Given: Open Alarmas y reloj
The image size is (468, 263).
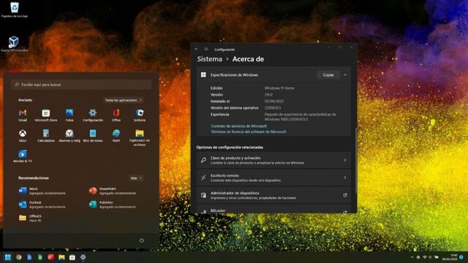Looking at the screenshot, I should point(69,136).
